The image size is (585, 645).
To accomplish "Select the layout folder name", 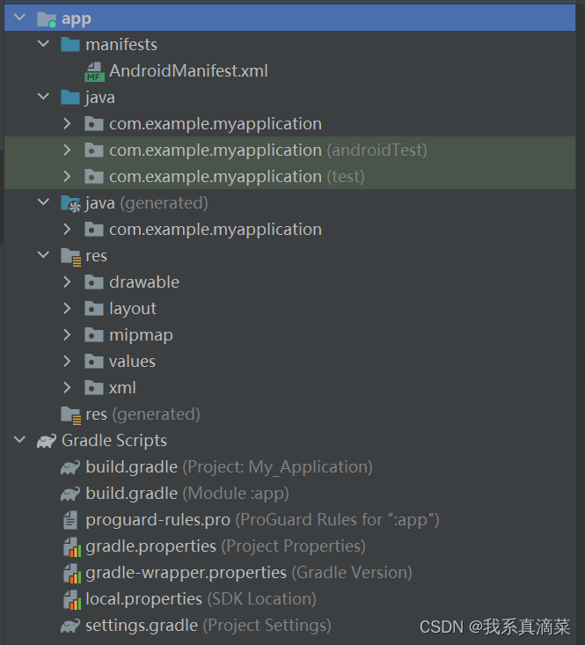I will point(133,309).
